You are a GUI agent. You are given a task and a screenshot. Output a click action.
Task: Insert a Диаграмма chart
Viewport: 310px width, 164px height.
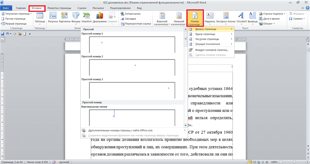(100, 18)
